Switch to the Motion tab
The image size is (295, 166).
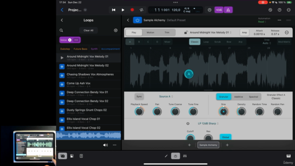pyautogui.click(x=150, y=32)
